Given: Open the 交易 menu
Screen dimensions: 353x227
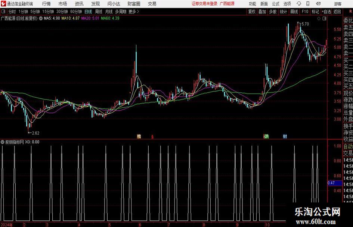Looking at the screenshot, I should pos(152,4).
